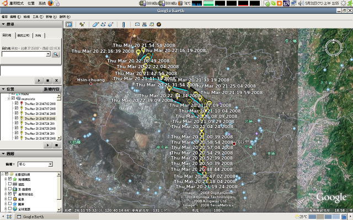Open Firefox from the top panel
The height and width of the screenshot is (220, 353).
(50, 3)
